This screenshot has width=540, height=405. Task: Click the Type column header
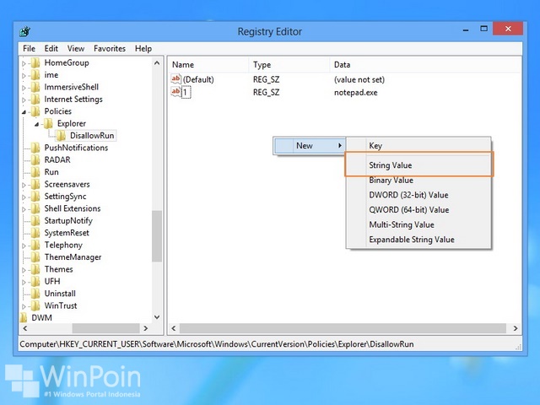tap(289, 65)
